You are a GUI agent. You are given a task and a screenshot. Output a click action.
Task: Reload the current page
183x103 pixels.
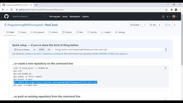point(11,10)
